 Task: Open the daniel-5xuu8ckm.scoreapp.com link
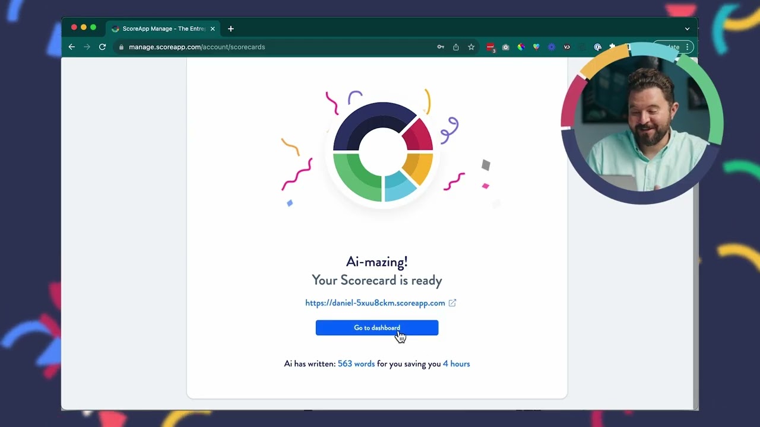coord(375,303)
